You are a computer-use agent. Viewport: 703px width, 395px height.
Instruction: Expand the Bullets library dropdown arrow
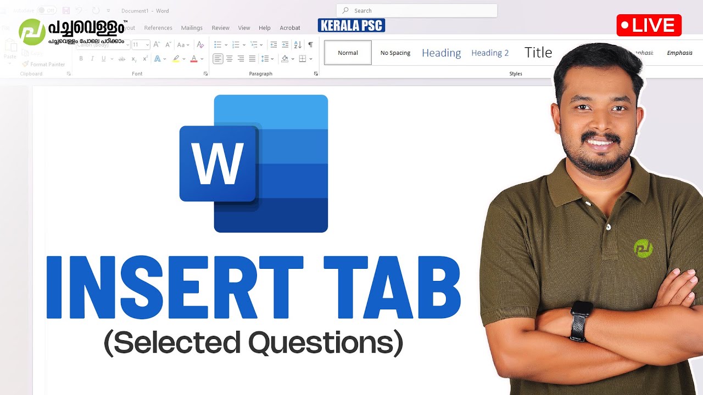(226, 44)
